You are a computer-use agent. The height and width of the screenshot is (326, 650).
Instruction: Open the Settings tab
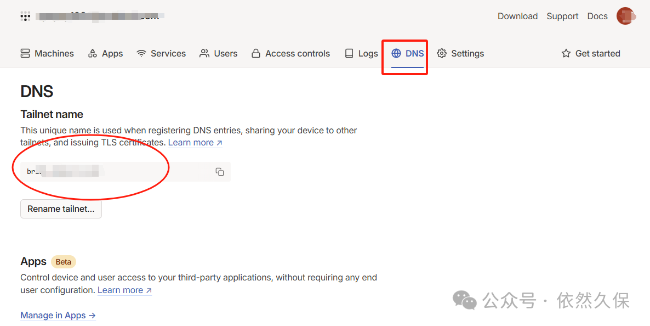[460, 54]
